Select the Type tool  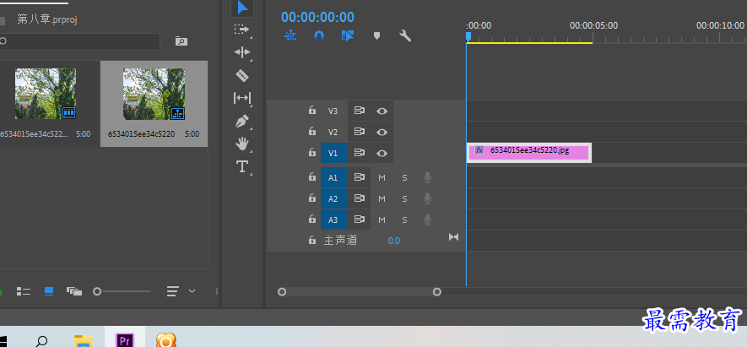(242, 166)
